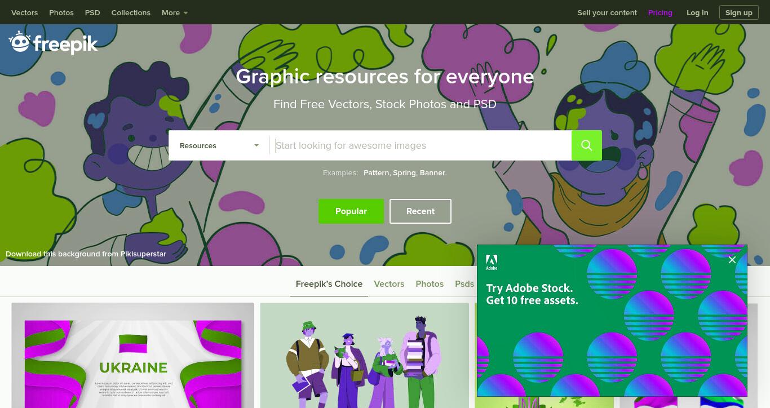Viewport: 770px width, 408px height.
Task: Open Photos in top navigation
Action: click(61, 12)
